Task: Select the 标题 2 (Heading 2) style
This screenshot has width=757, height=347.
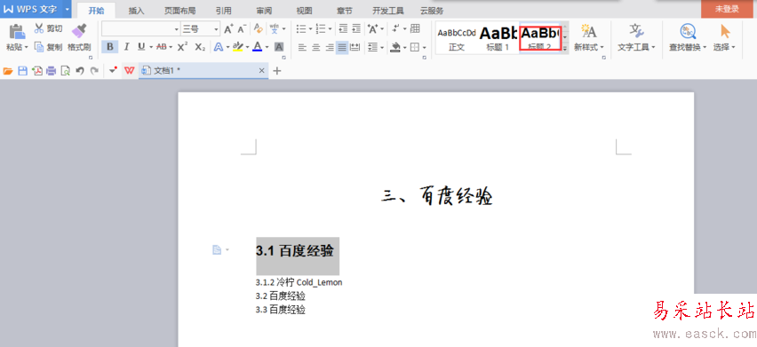Action: pos(539,37)
